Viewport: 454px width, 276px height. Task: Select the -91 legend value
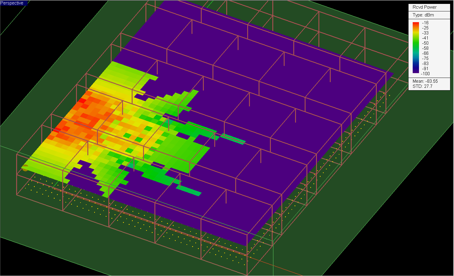(425, 69)
